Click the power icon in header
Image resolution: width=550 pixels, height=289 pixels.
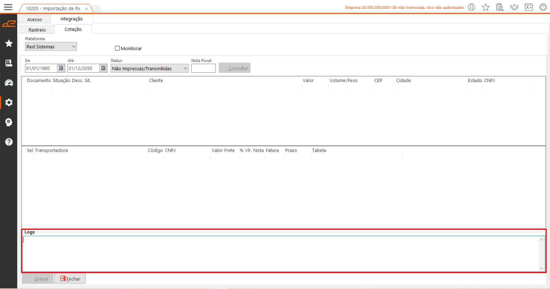pyautogui.click(x=543, y=7)
